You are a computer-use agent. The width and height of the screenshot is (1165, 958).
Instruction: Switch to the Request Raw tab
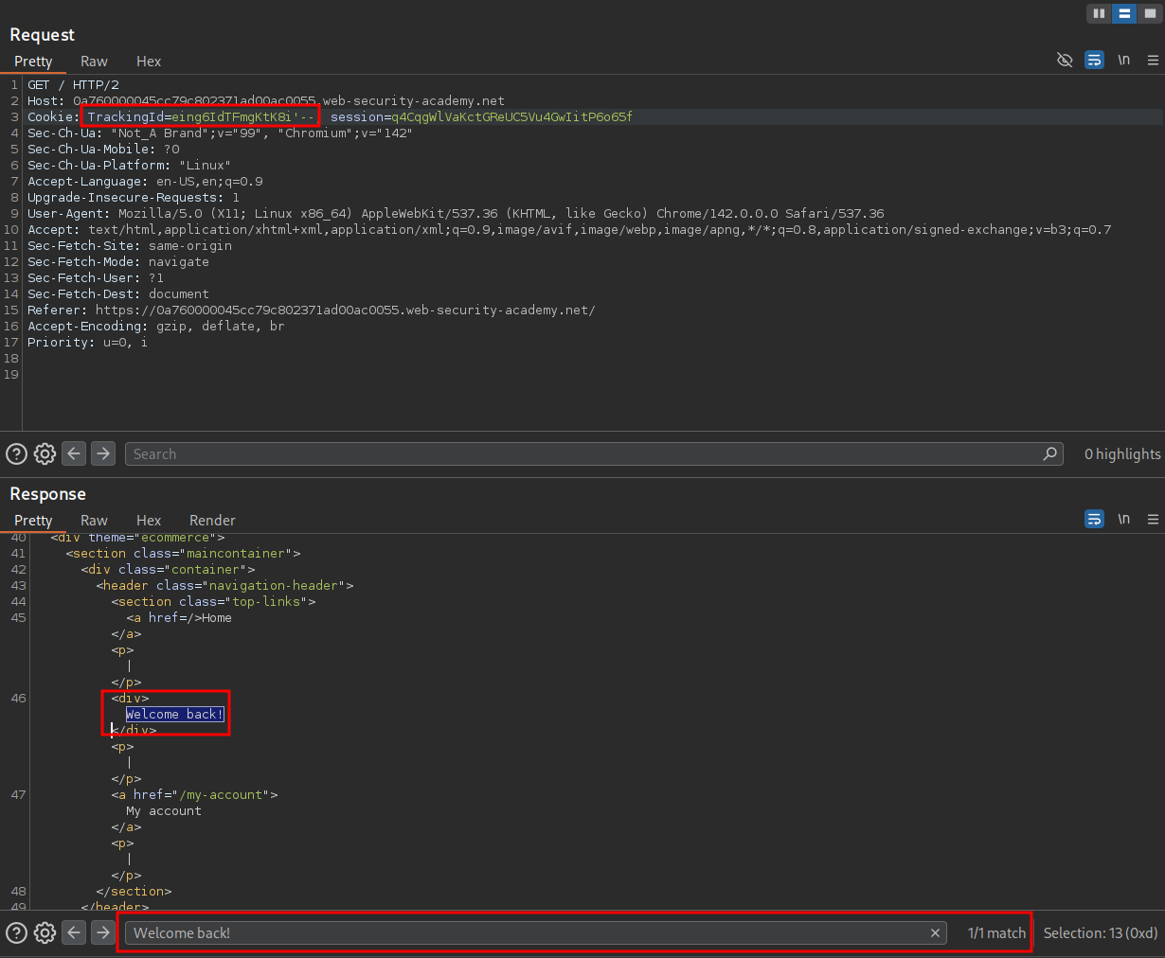click(x=94, y=62)
